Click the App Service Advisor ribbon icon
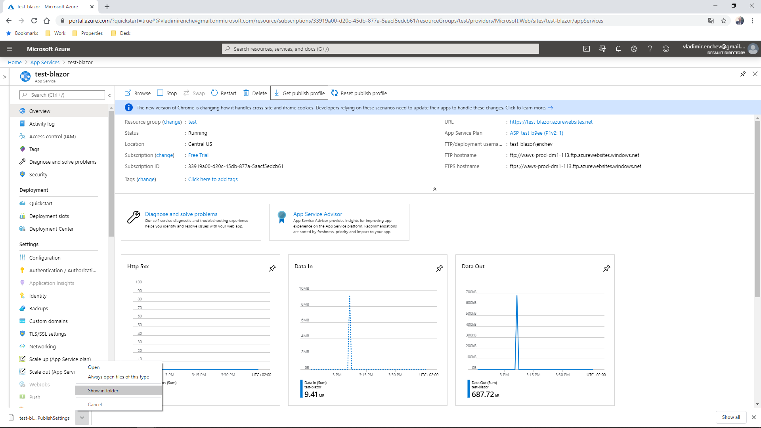Image resolution: width=761 pixels, height=428 pixels. coord(282,217)
